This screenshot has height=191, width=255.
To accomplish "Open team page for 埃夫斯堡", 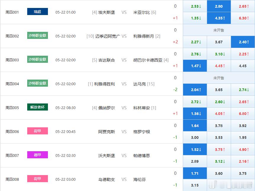I will point(106,12).
